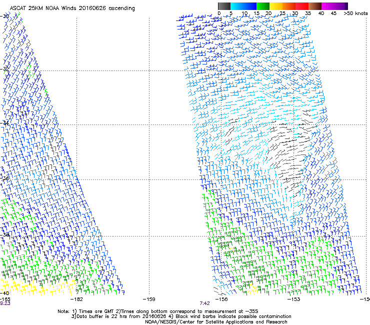Click the '35' label under the color scale
Screen dimensions: 370x325
[x=308, y=13]
